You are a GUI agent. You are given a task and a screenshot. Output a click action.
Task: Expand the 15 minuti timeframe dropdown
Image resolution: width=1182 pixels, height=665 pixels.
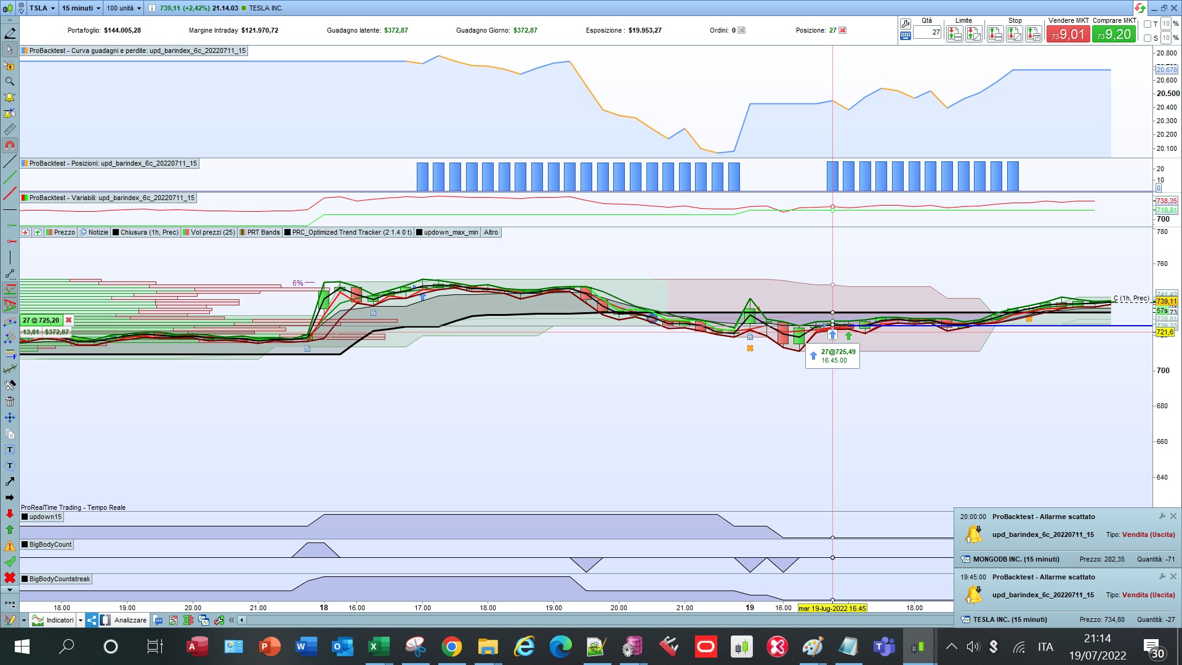pyautogui.click(x=98, y=8)
